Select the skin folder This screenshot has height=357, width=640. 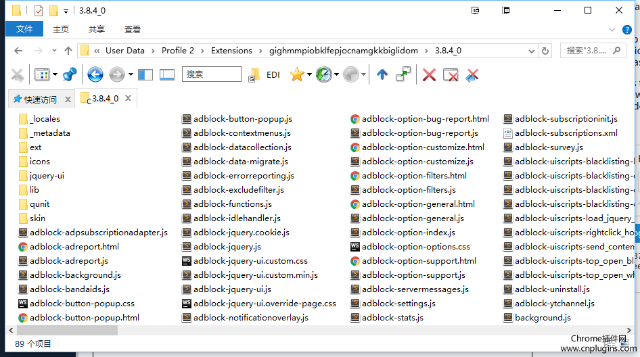(x=32, y=218)
